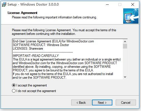The height and width of the screenshot is (111, 141).
Task: Click the "License Agreement" heading
Action: pos(23,13)
